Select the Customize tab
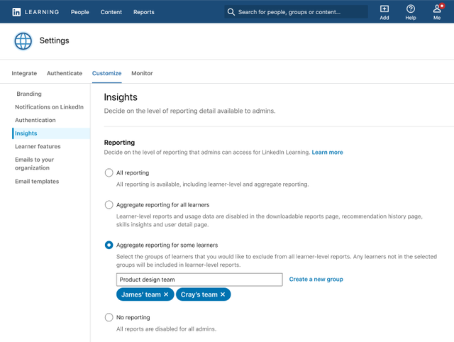The image size is (454, 342). [107, 73]
